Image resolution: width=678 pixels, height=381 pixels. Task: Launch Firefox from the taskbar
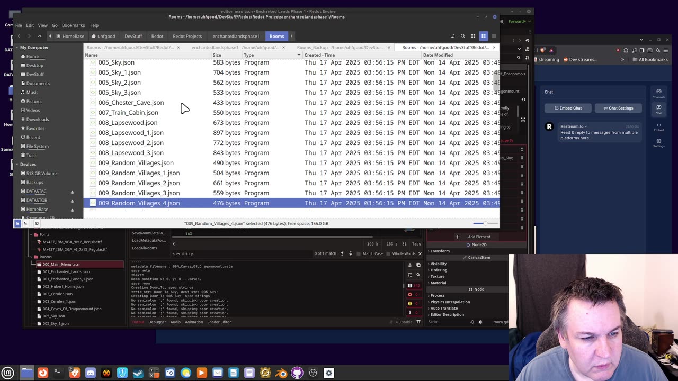pos(43,373)
